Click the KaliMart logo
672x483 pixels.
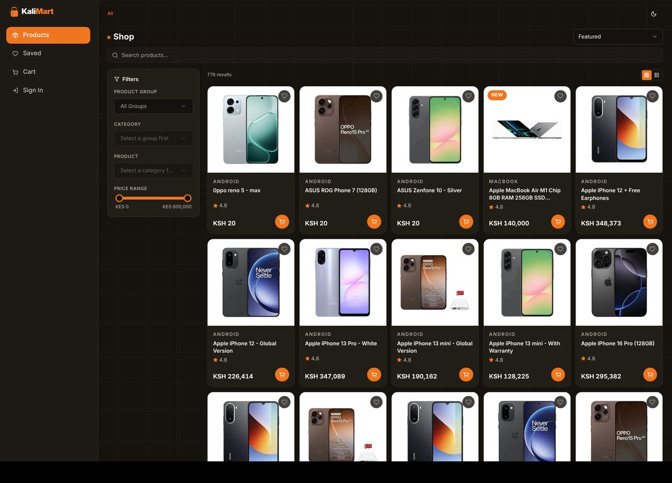coord(32,12)
